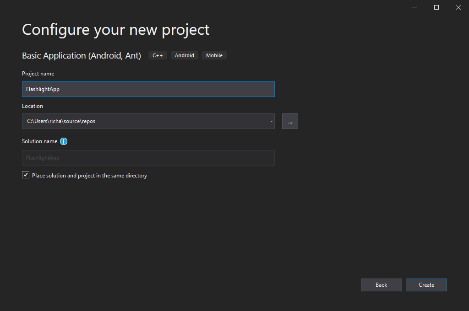
Task: Click the Mobile project type tag
Action: (214, 55)
